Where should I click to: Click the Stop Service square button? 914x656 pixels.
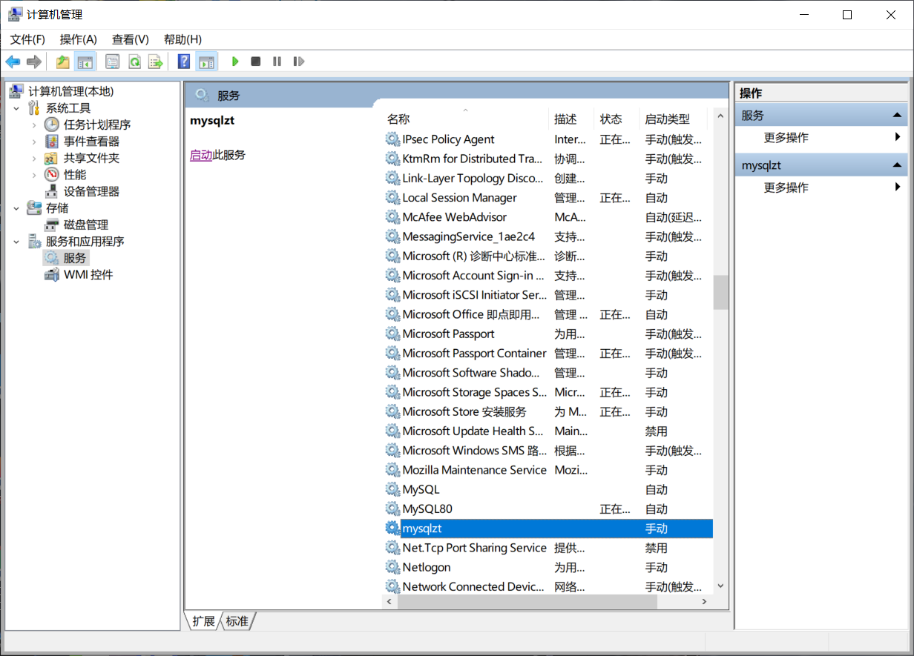(256, 62)
